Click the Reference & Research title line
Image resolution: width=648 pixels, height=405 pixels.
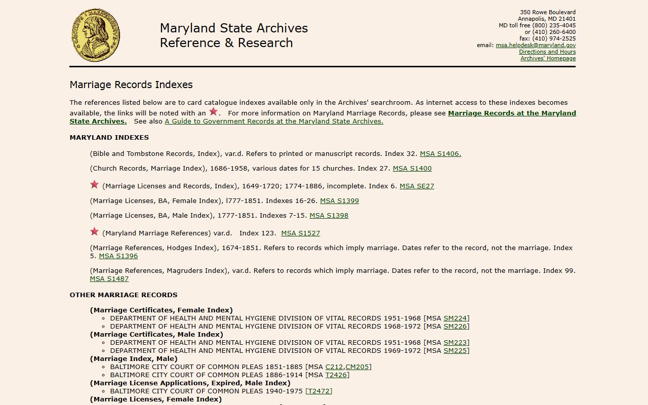point(226,43)
